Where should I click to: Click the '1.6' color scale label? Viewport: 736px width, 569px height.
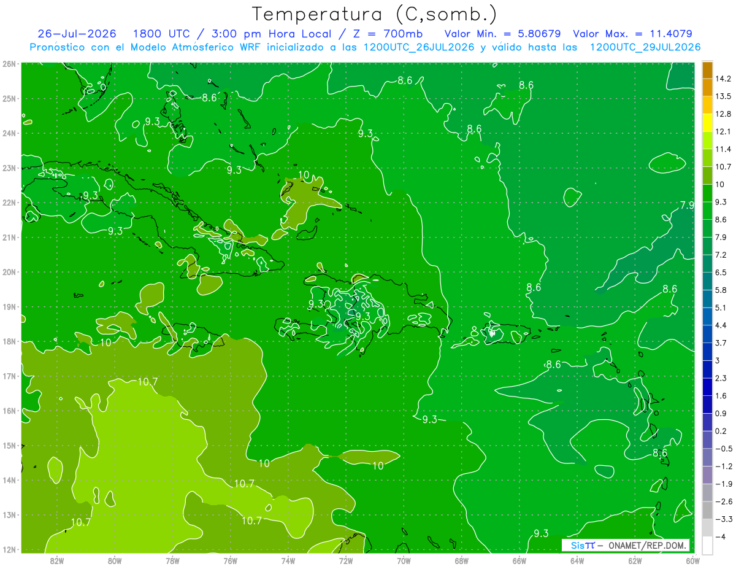tap(721, 396)
